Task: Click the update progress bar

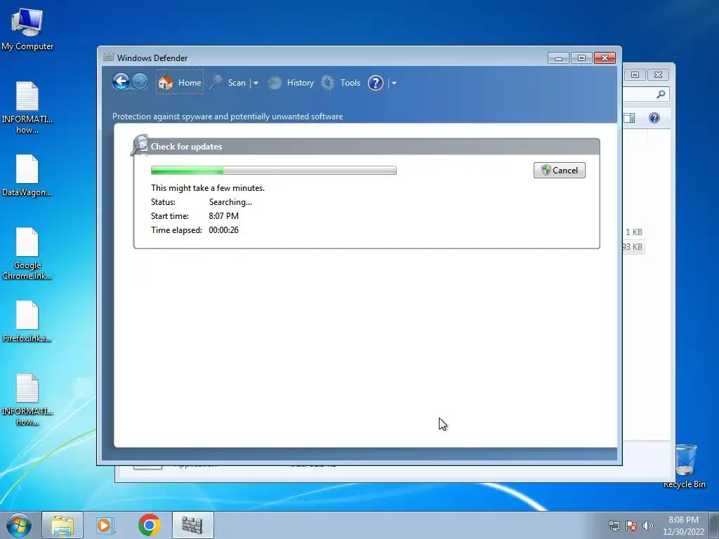Action: [274, 171]
